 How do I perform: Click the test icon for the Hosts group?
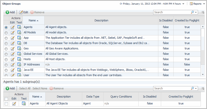pos(19,59)
